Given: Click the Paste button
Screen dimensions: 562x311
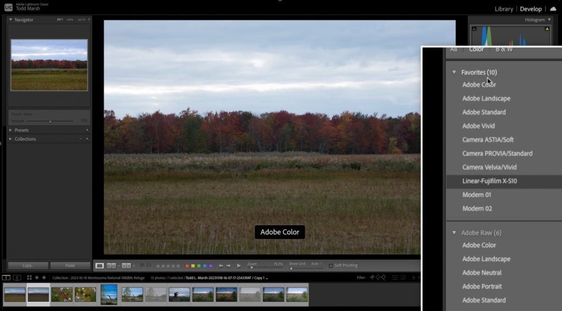Looking at the screenshot, I should (x=70, y=265).
